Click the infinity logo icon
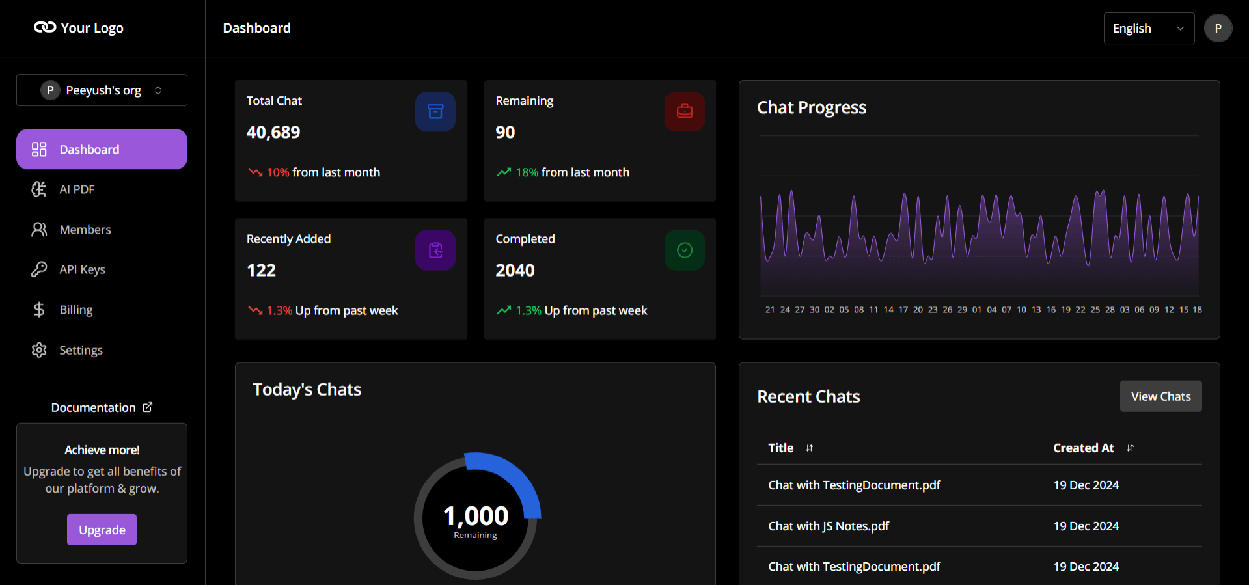 point(45,27)
